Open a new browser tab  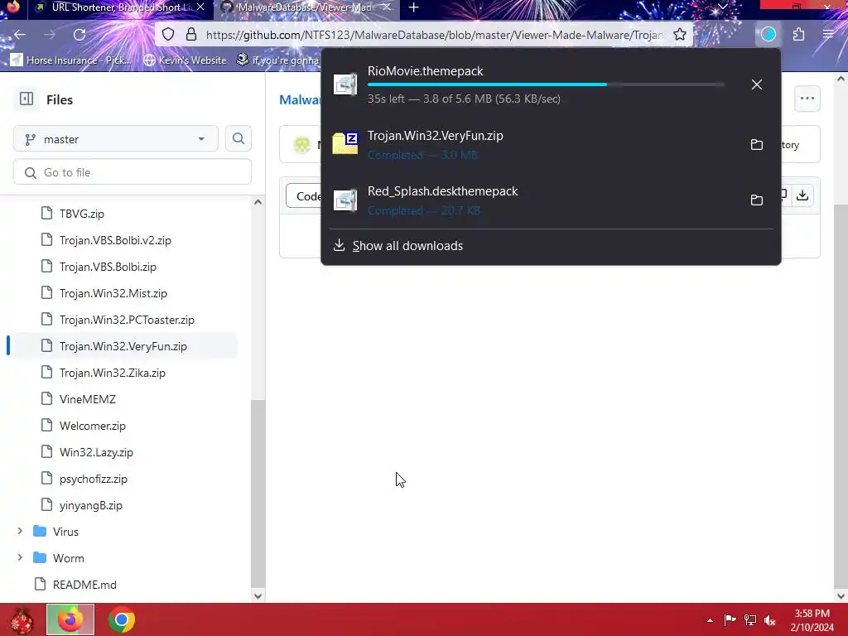[414, 7]
